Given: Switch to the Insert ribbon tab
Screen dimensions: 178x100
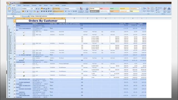Looking at the screenshot, I should 19,6.
